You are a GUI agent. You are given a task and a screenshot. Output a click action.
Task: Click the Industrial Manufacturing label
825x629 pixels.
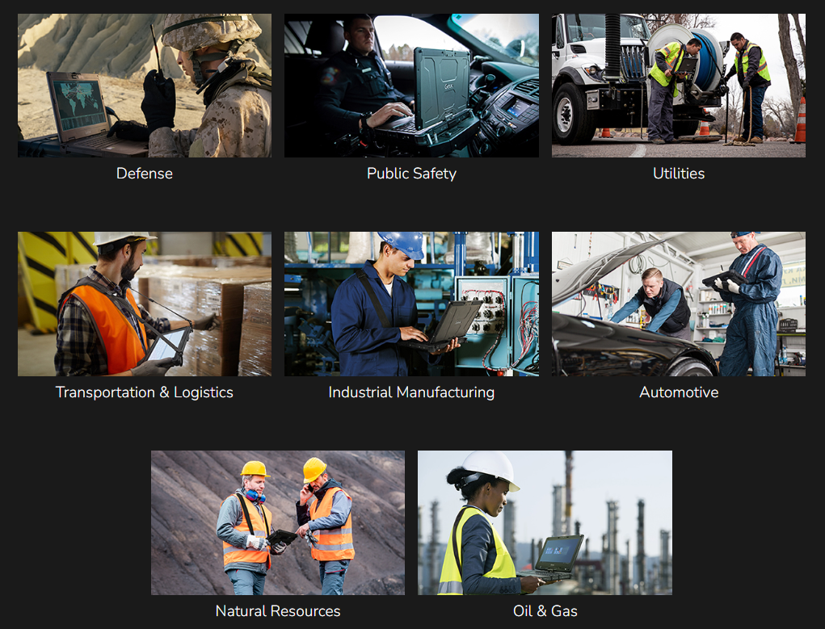411,392
